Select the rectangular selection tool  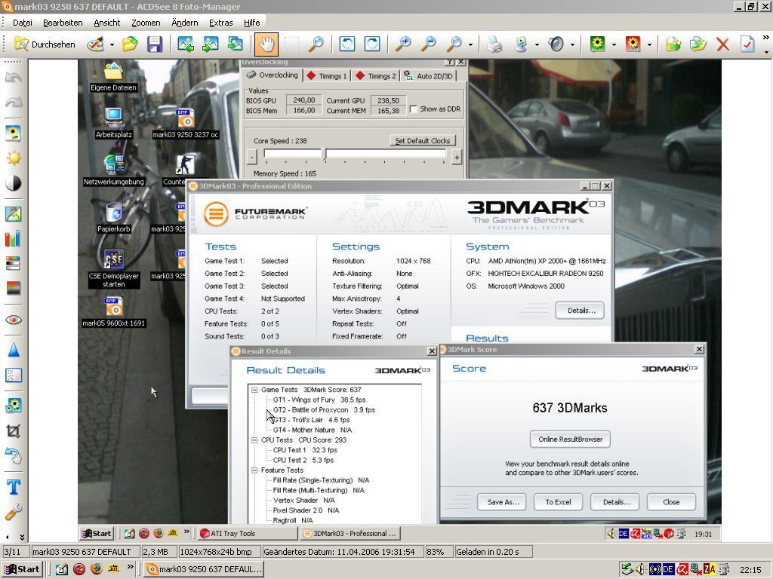(x=291, y=44)
